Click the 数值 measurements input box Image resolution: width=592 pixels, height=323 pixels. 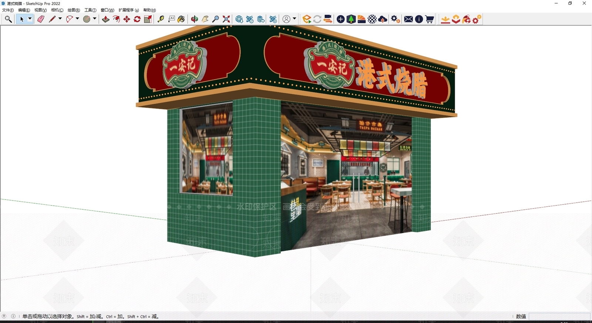tap(559, 316)
